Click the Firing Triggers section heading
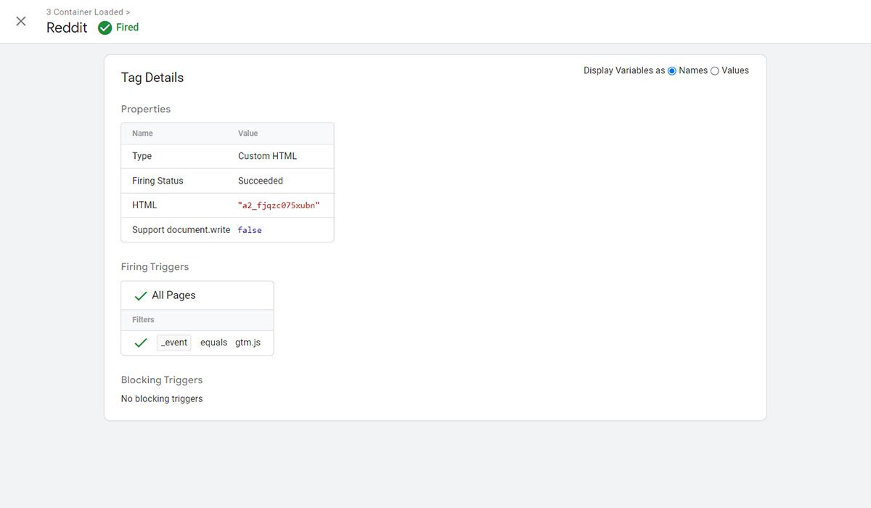 pyautogui.click(x=155, y=267)
